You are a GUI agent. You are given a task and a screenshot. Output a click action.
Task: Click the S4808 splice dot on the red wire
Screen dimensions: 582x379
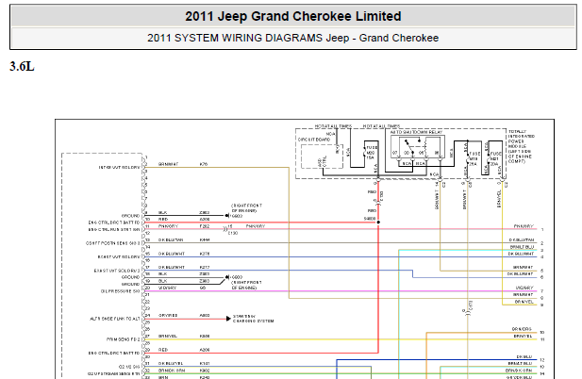(x=378, y=222)
